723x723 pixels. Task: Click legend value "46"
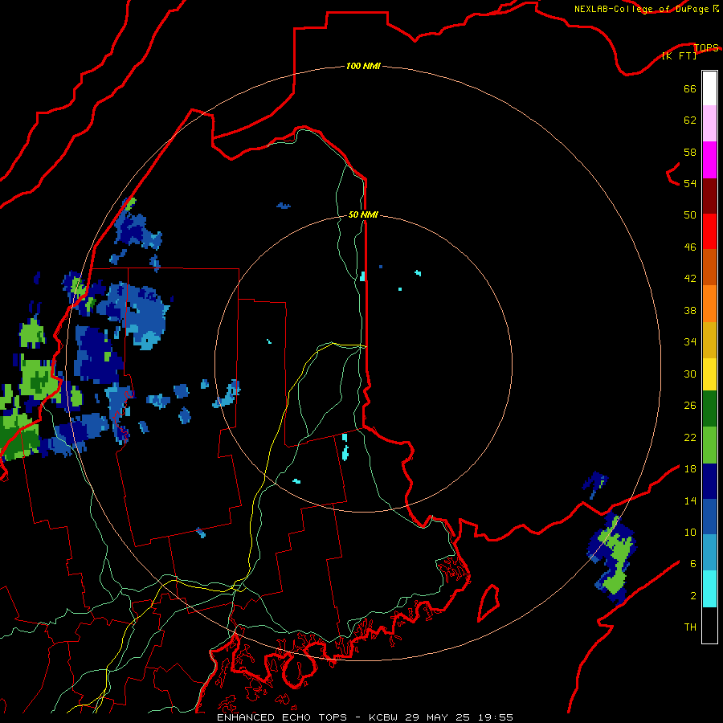pos(690,247)
